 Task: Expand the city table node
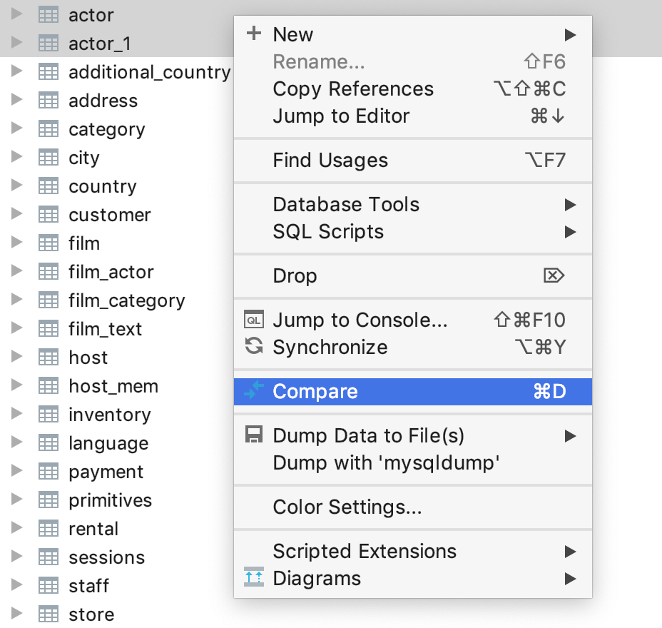pos(16,156)
